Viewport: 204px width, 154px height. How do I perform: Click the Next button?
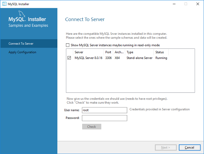pyautogui.click(x=165, y=147)
